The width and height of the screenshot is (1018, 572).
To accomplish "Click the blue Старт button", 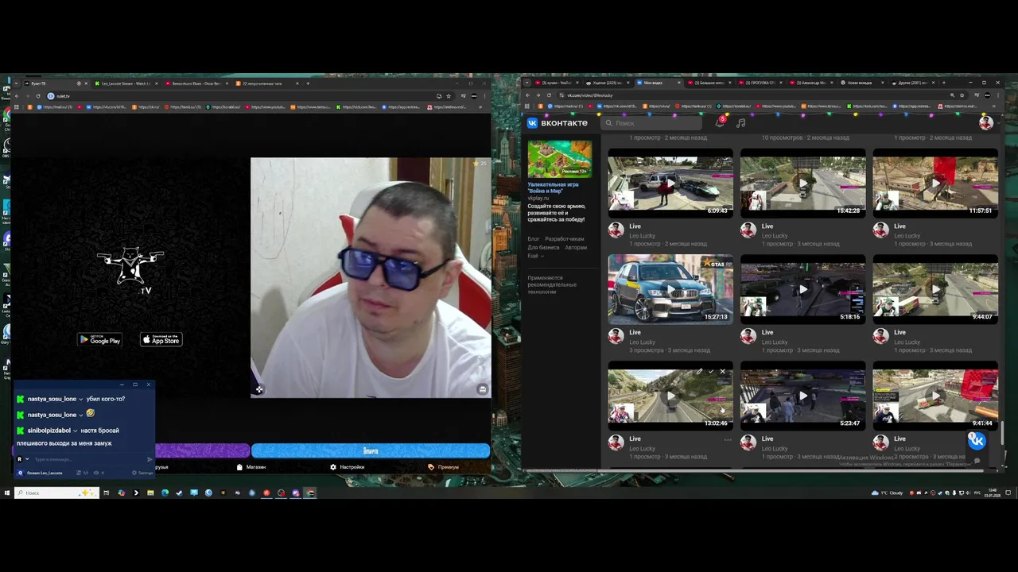I will [371, 450].
